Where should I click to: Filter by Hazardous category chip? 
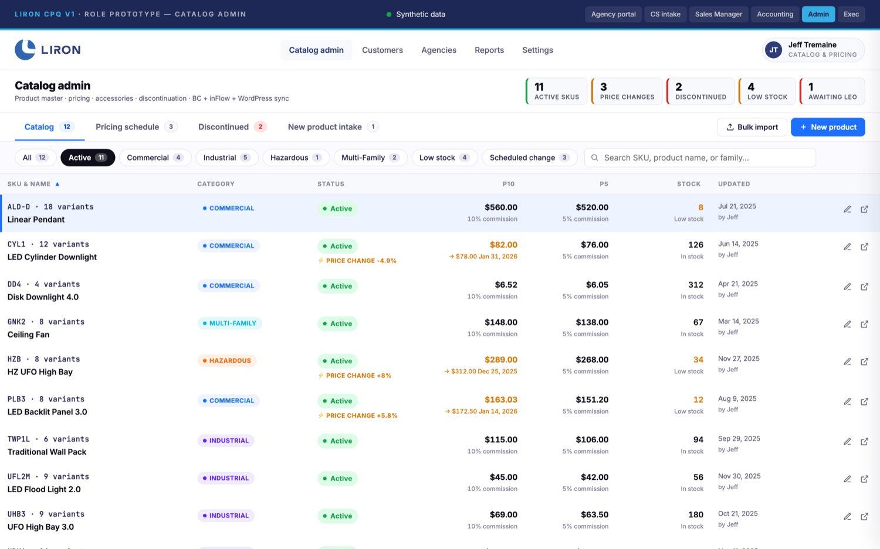point(296,158)
